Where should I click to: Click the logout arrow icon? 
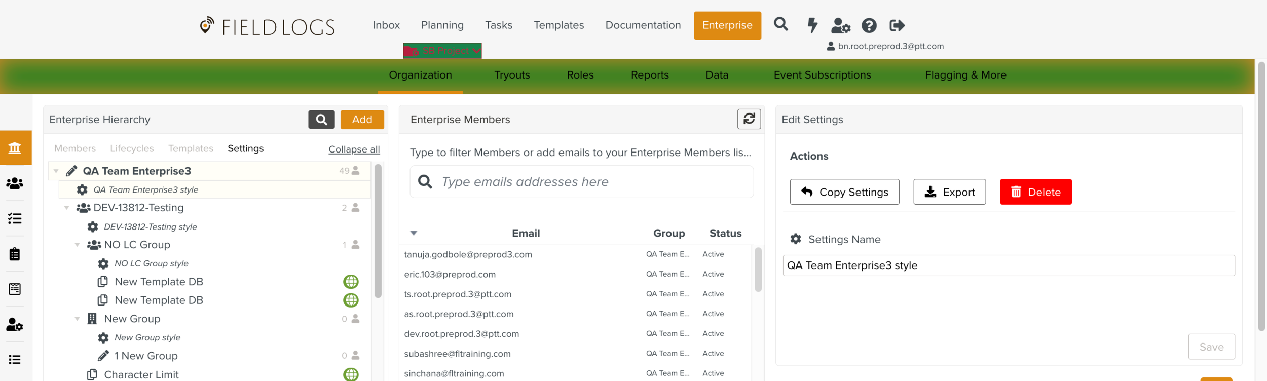[897, 25]
